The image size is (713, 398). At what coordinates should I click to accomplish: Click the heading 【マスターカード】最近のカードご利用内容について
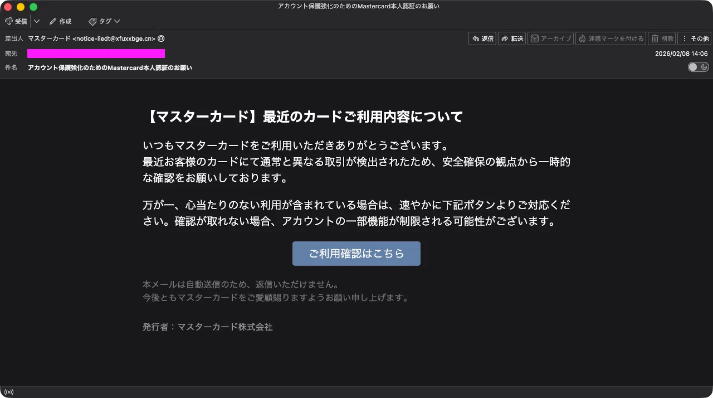(303, 117)
